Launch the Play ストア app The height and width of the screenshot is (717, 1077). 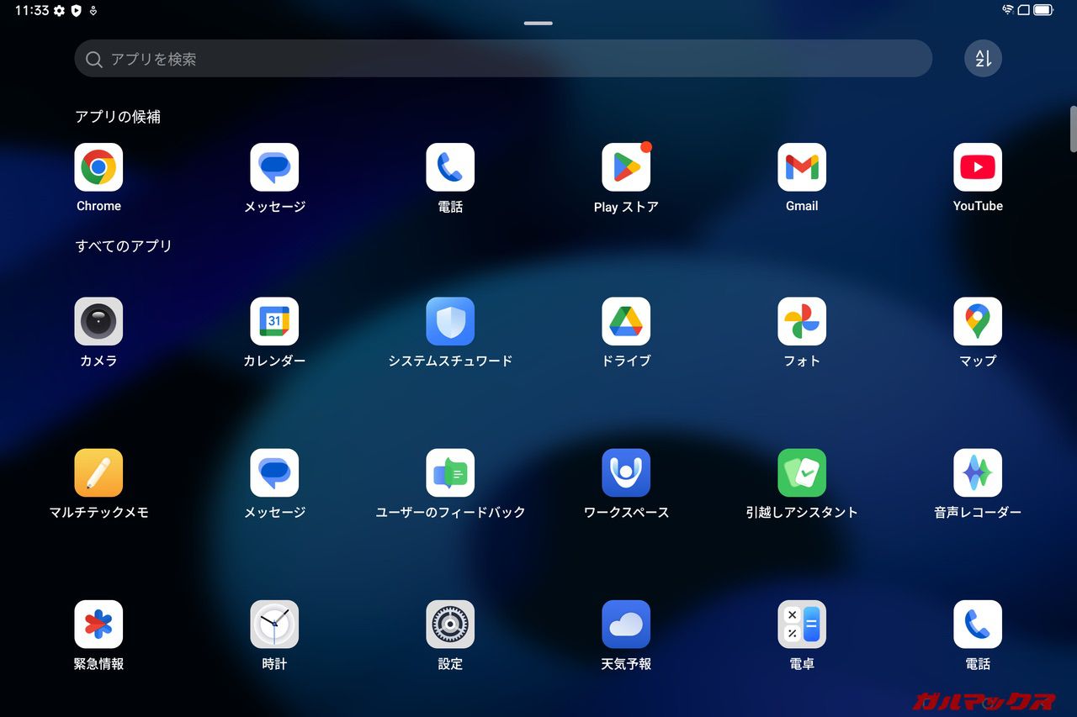(626, 167)
